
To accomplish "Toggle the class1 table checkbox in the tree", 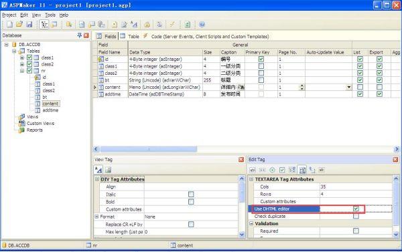I will pyautogui.click(x=29, y=57).
